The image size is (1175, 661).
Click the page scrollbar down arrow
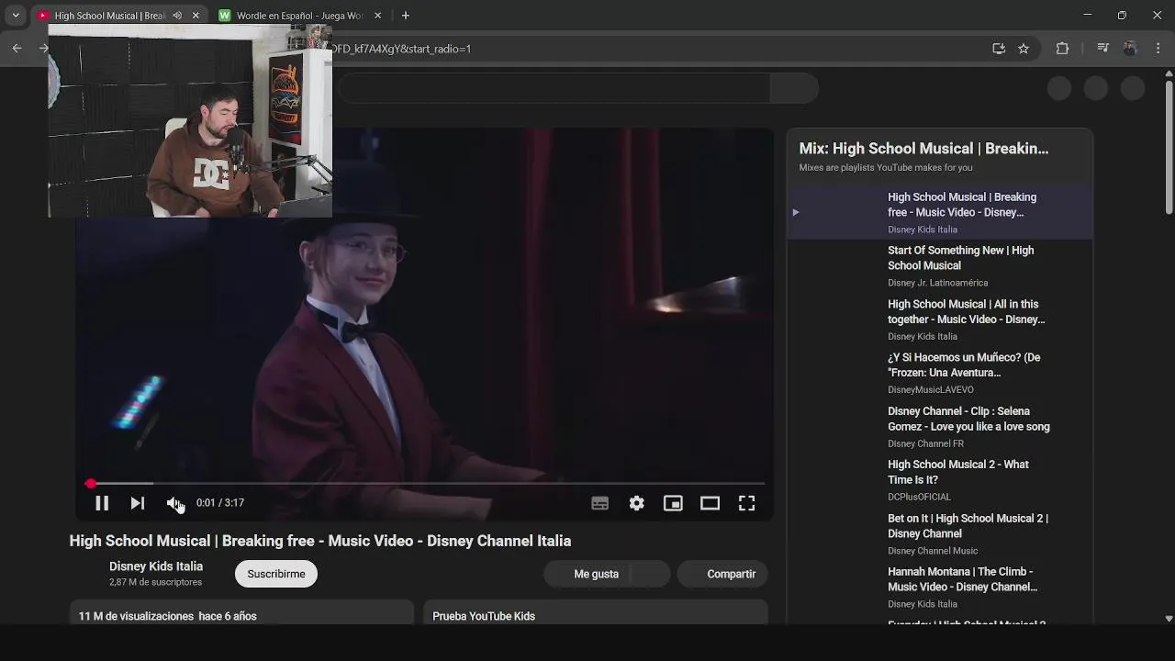point(1169,619)
